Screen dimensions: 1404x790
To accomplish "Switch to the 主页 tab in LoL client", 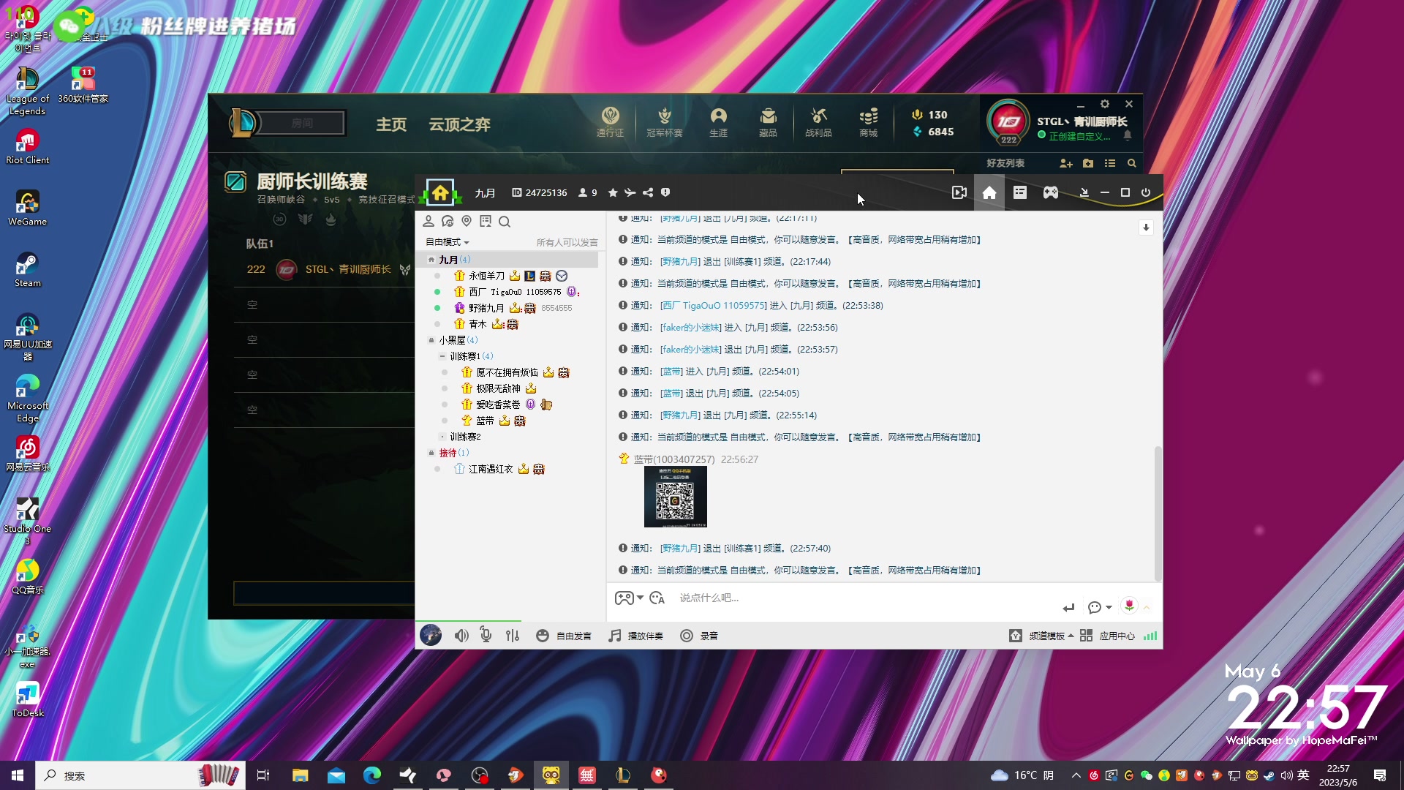I will click(x=391, y=124).
